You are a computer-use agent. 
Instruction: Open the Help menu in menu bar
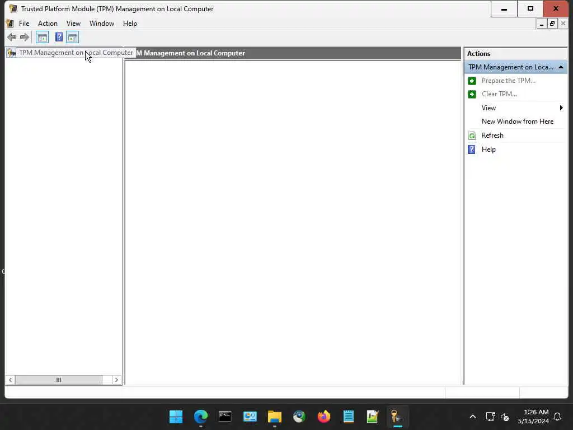130,24
